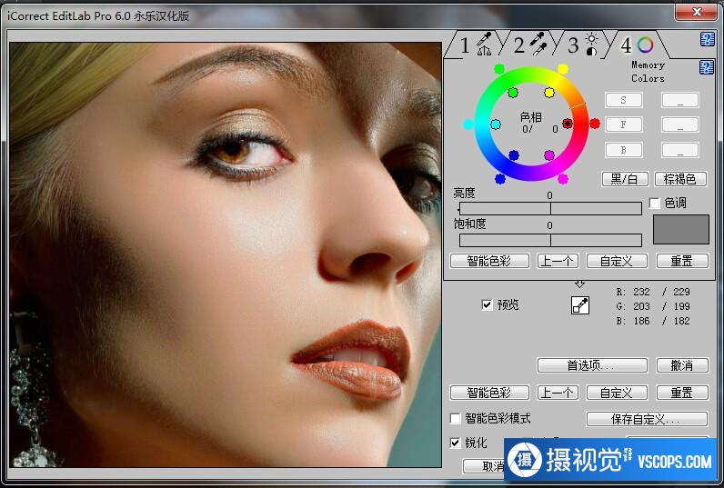Select tab 4 with the color ring
The image size is (724, 488).
(x=638, y=45)
